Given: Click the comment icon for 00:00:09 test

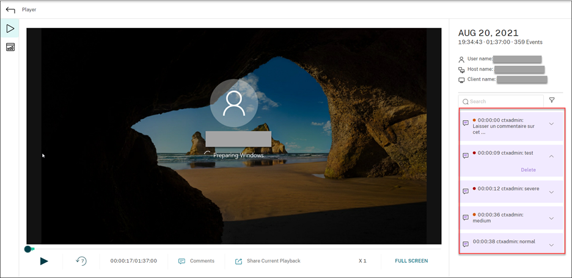Looking at the screenshot, I should click(x=466, y=155).
